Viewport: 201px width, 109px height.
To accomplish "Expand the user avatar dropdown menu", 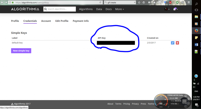I will (167, 9).
